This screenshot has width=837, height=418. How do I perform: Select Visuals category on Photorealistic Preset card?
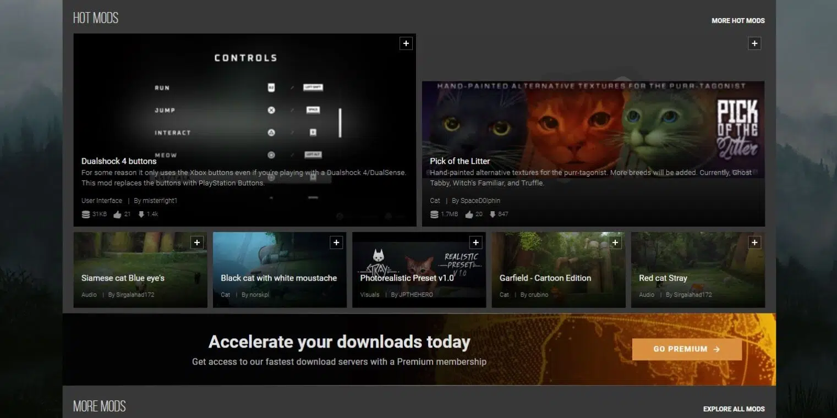coord(370,295)
